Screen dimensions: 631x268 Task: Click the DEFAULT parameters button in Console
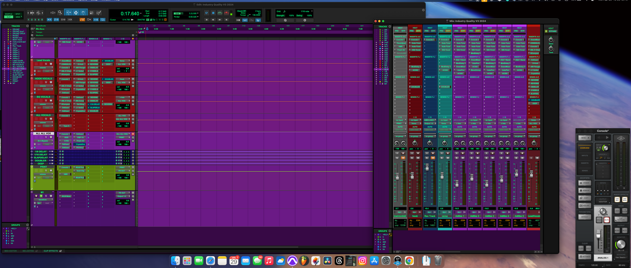(x=585, y=216)
